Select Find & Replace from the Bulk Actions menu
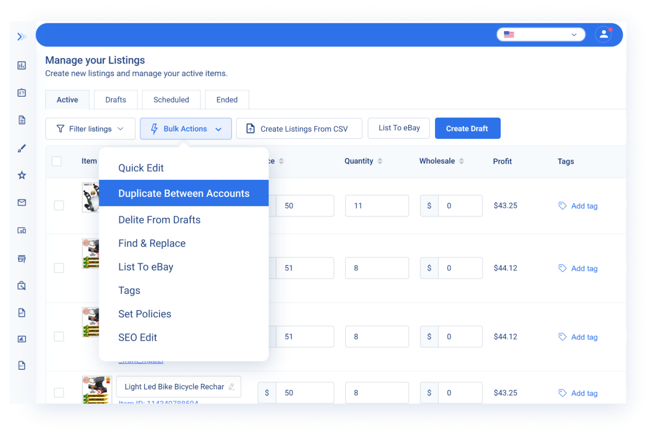Screen dimensions: 650x433 (152, 243)
